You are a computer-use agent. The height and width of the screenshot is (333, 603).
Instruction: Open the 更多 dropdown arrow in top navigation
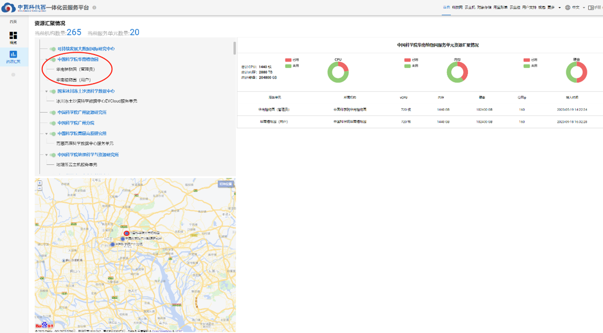(x=559, y=8)
